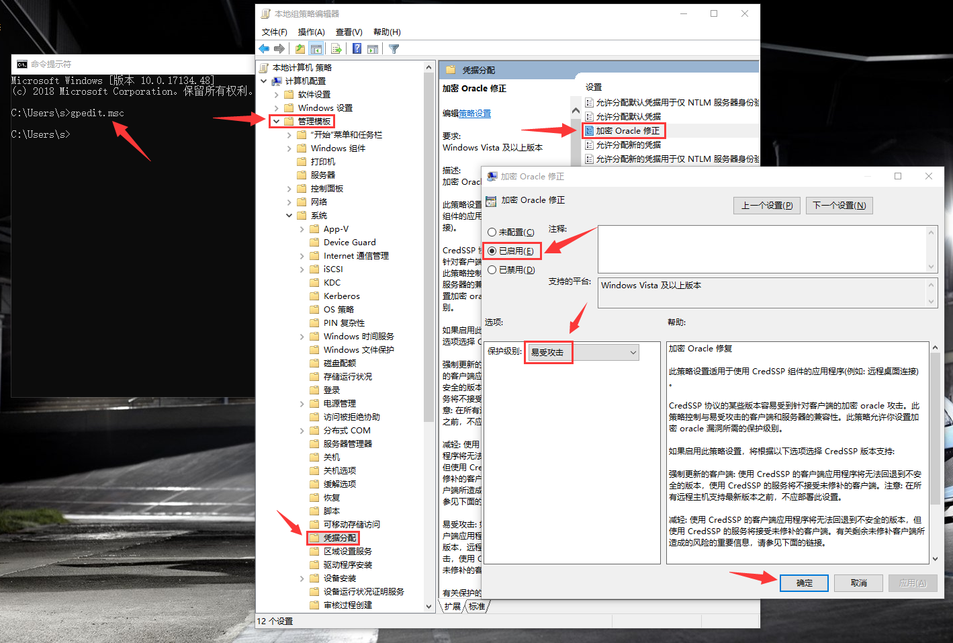Click the 策略设置 link
Screen dimensions: 953x643
pos(475,114)
